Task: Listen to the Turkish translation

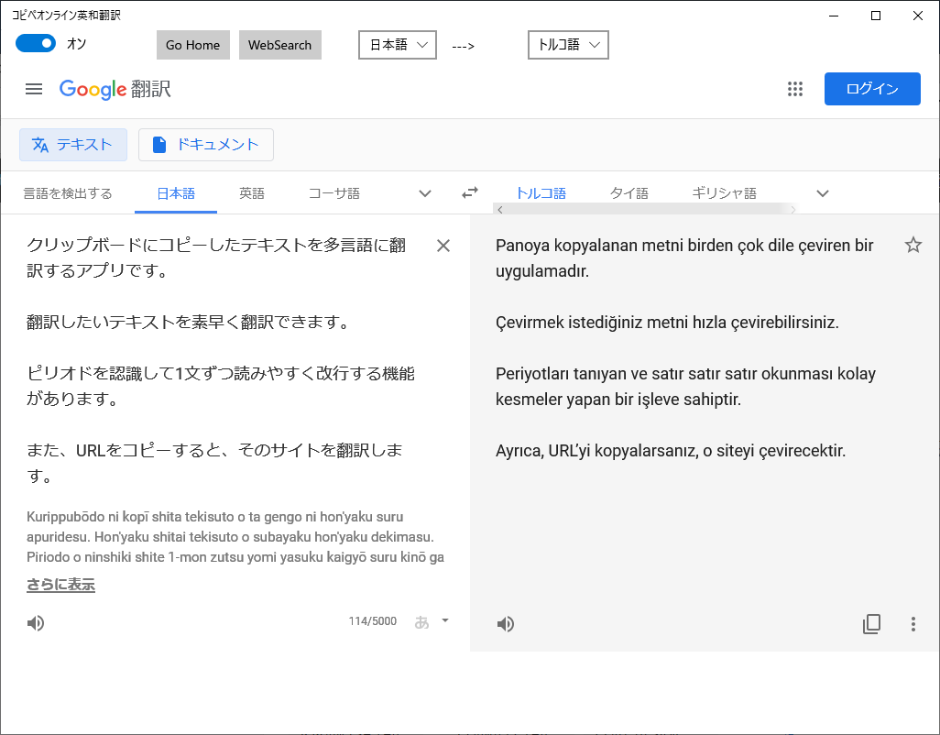Action: [506, 624]
